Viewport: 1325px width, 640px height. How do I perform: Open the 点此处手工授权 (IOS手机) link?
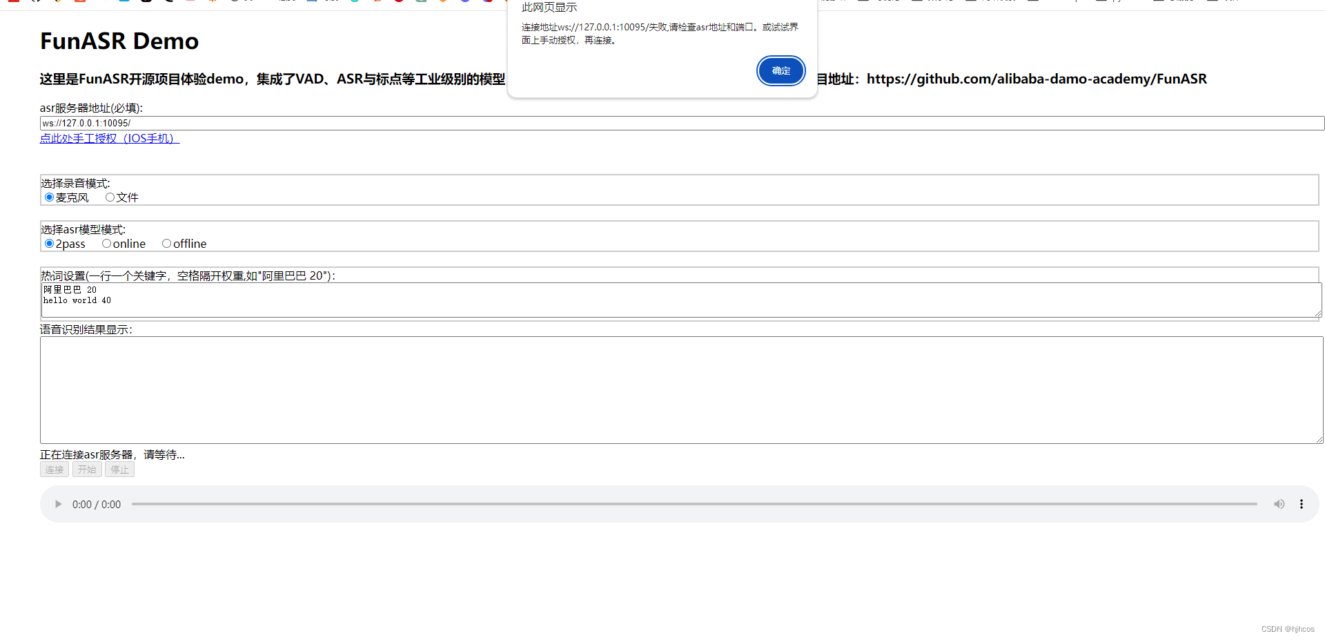tap(110, 138)
